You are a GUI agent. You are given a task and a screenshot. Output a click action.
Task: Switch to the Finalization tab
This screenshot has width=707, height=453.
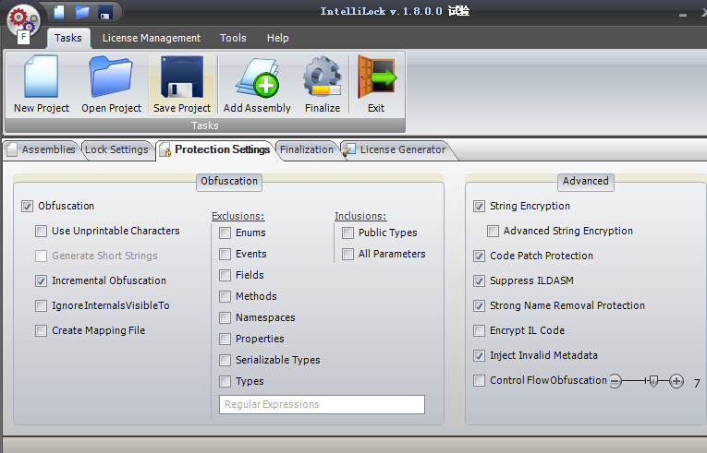[x=307, y=149]
